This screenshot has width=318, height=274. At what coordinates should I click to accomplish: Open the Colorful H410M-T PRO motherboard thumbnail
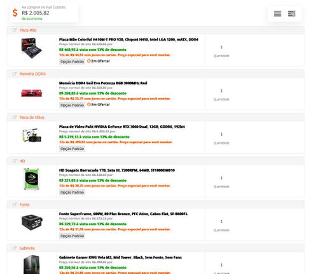coord(31,48)
